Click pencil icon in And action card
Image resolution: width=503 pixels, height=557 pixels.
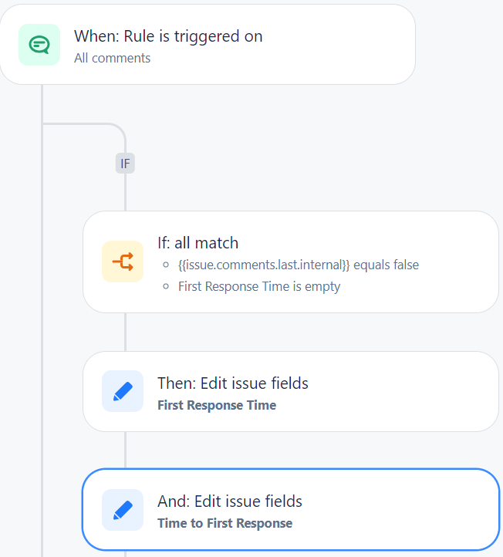(123, 510)
